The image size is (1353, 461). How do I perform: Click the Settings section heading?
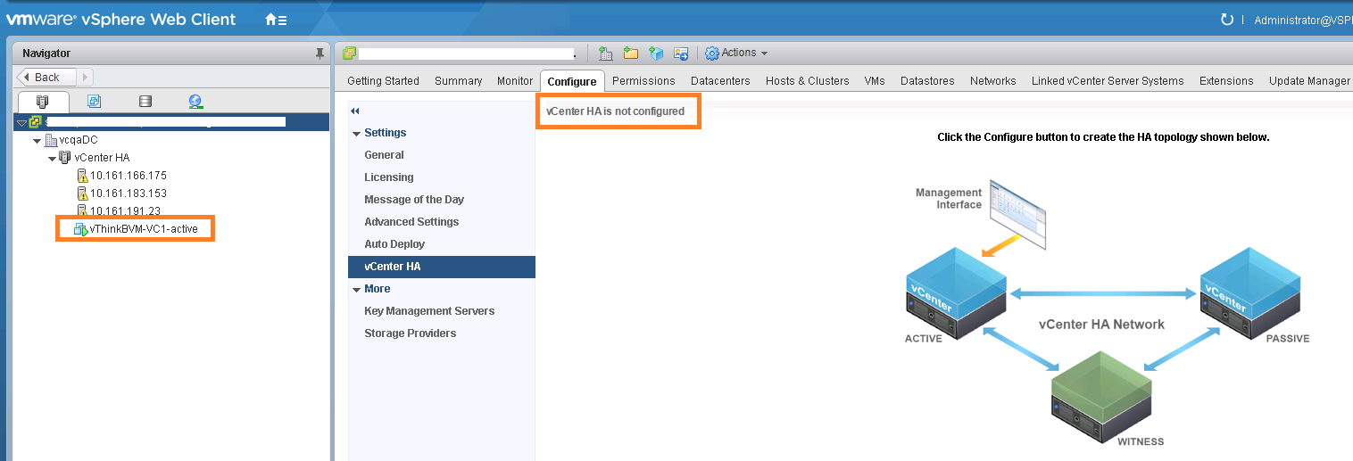pyautogui.click(x=385, y=133)
